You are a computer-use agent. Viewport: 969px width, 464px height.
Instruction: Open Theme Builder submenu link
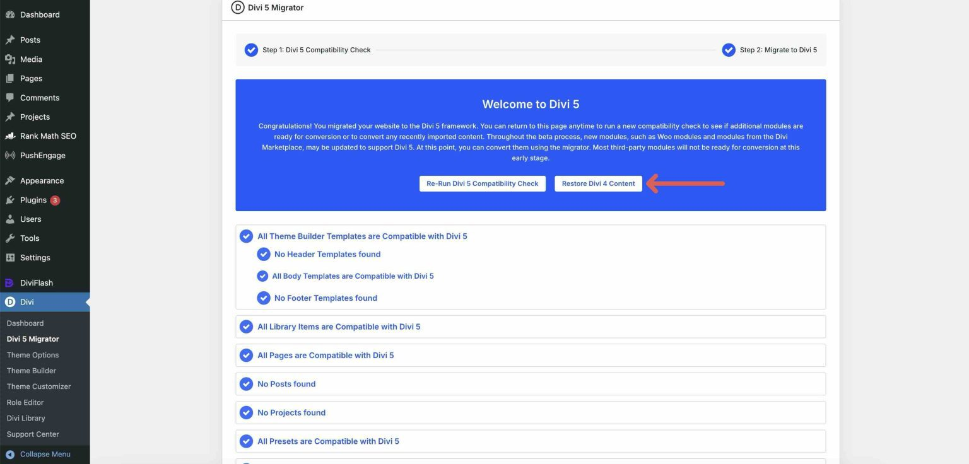coord(32,371)
